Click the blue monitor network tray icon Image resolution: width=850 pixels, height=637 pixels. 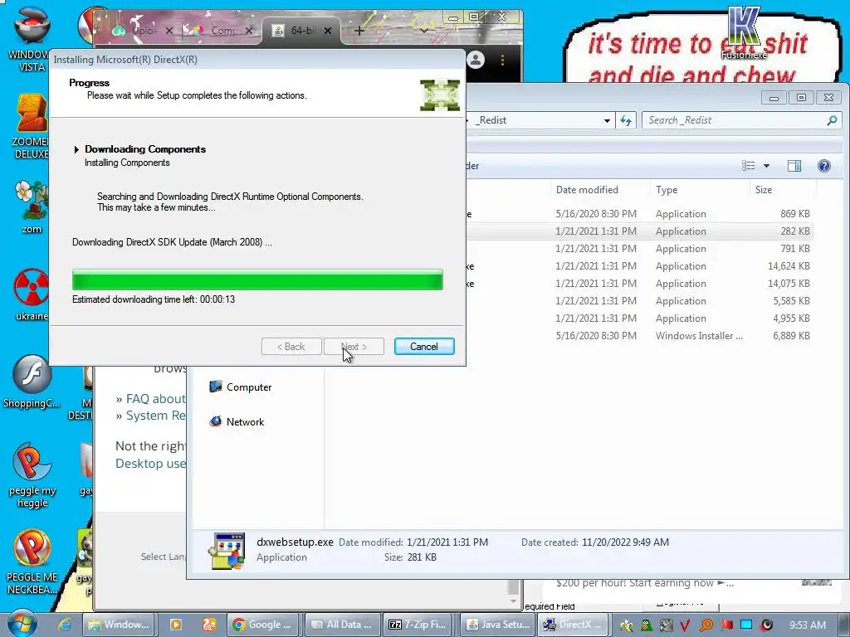[746, 625]
